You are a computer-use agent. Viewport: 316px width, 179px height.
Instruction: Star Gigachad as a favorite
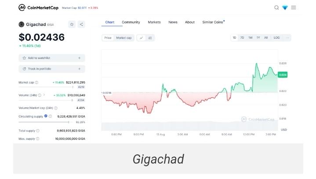pos(72,25)
